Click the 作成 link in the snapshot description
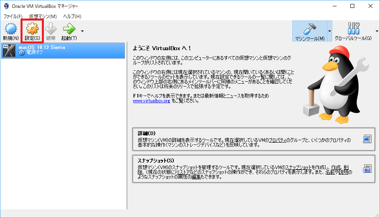380x218 pixels. point(336,167)
